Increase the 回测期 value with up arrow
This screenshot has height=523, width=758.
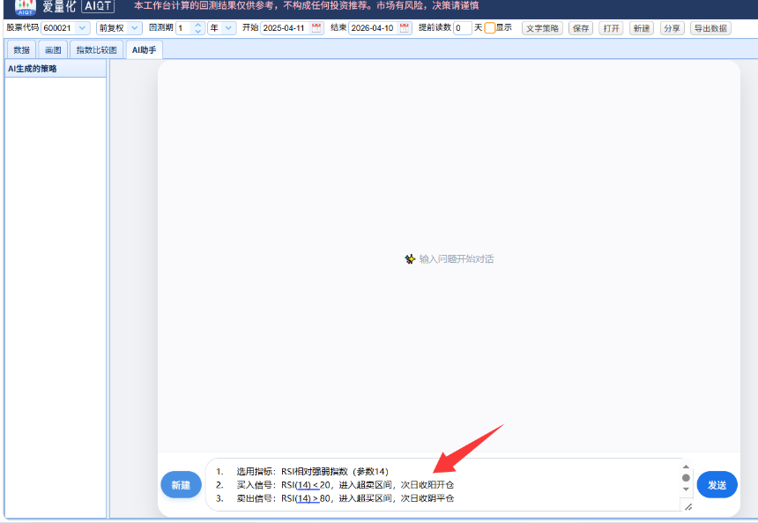point(197,25)
